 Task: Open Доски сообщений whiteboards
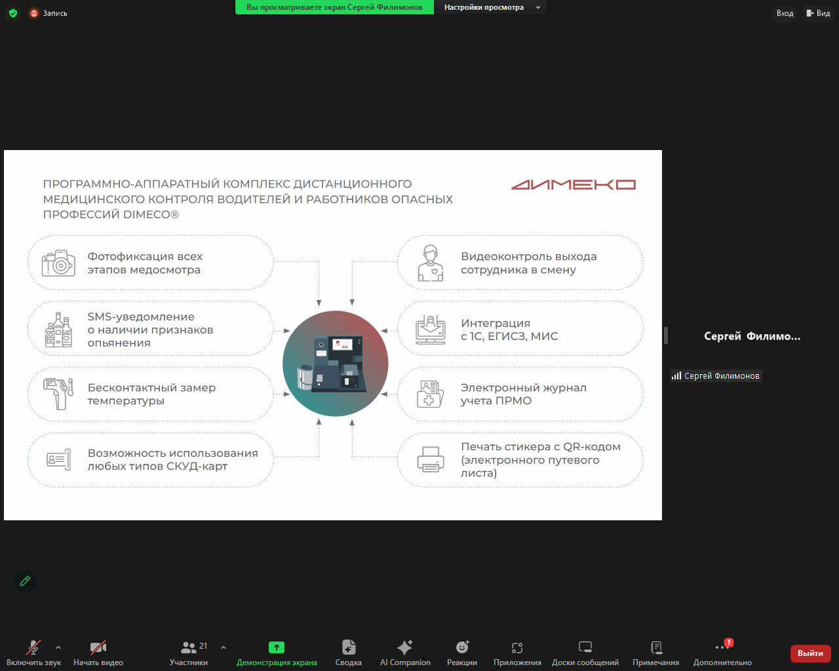coord(585,653)
